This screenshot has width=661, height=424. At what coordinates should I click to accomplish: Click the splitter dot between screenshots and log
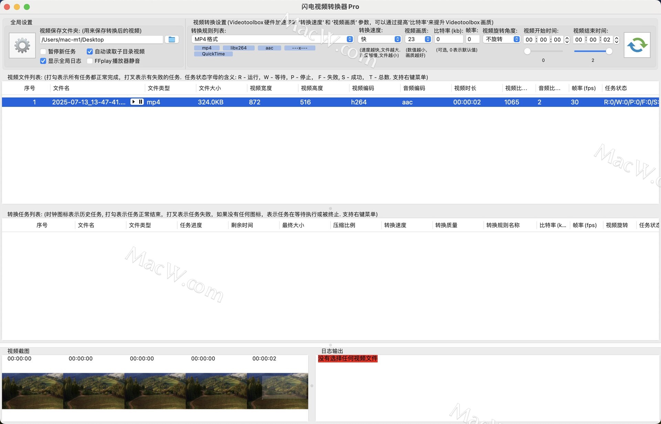click(x=312, y=386)
